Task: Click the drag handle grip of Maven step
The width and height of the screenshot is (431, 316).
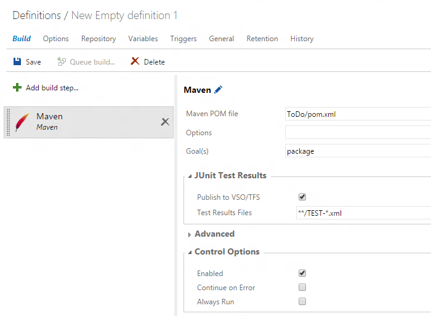Action: point(8,122)
